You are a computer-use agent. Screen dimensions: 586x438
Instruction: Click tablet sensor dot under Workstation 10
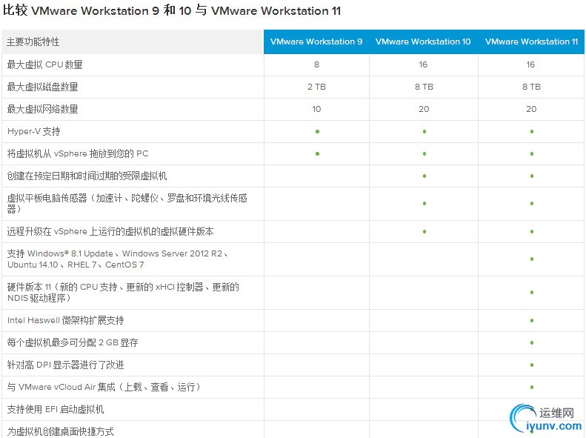[x=424, y=204]
